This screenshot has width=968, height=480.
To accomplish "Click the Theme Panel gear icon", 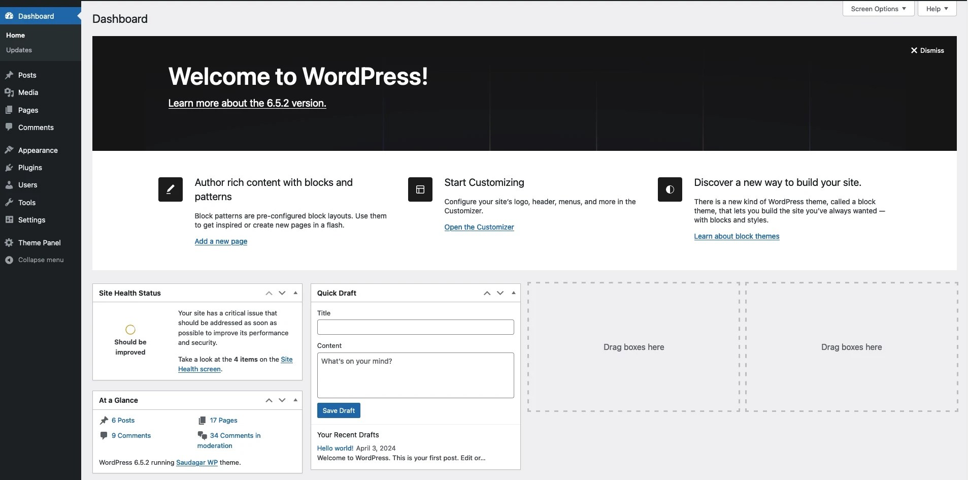I will click(9, 242).
